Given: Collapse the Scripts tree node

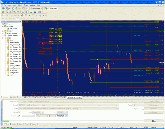Looking at the screenshot, I should (x=3, y=38).
